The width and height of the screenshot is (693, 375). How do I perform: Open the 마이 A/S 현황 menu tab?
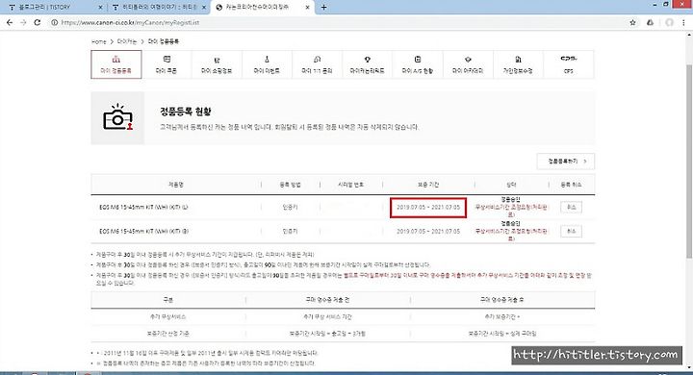pos(417,64)
